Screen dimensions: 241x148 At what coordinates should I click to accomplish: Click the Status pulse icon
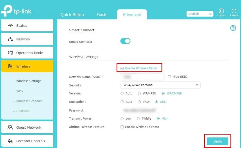pyautogui.click(x=10, y=25)
